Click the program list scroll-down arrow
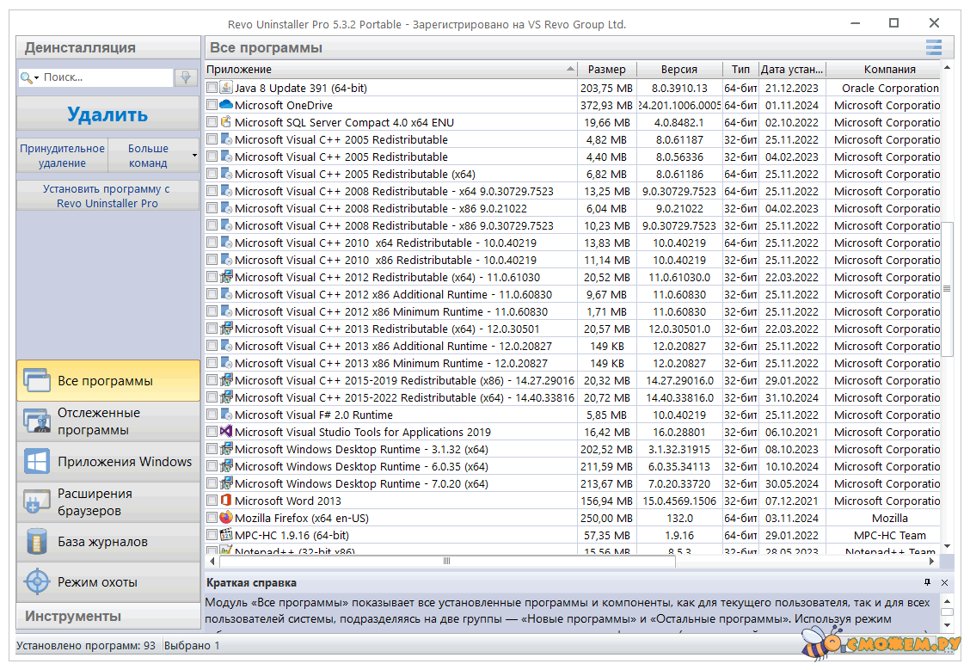The height and width of the screenshot is (670, 970). coord(947,546)
